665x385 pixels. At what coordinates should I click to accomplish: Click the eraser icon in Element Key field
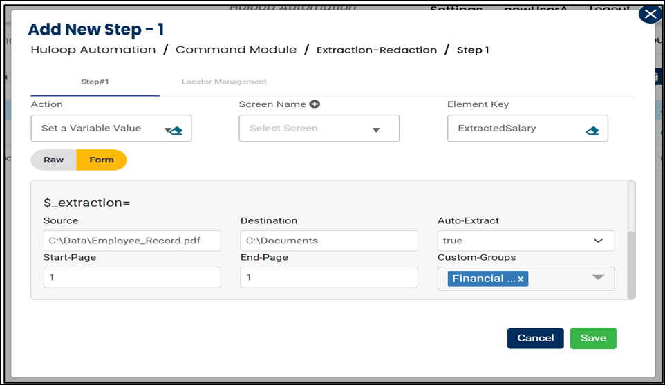(x=592, y=130)
